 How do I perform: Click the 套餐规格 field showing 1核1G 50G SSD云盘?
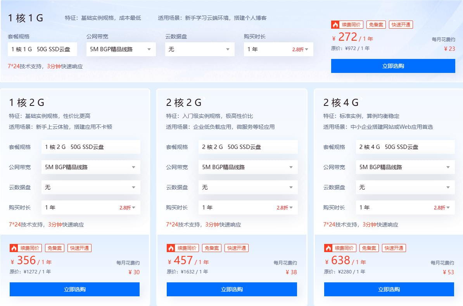click(42, 49)
